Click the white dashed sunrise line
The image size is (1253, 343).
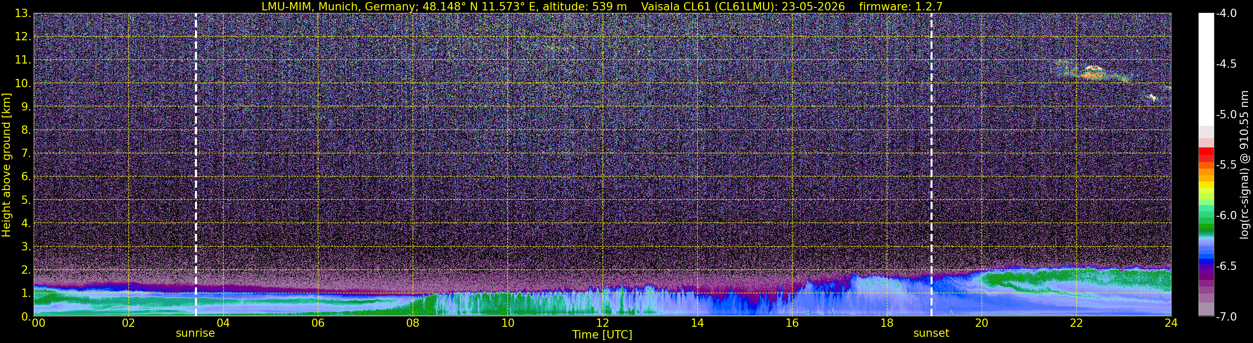196,164
